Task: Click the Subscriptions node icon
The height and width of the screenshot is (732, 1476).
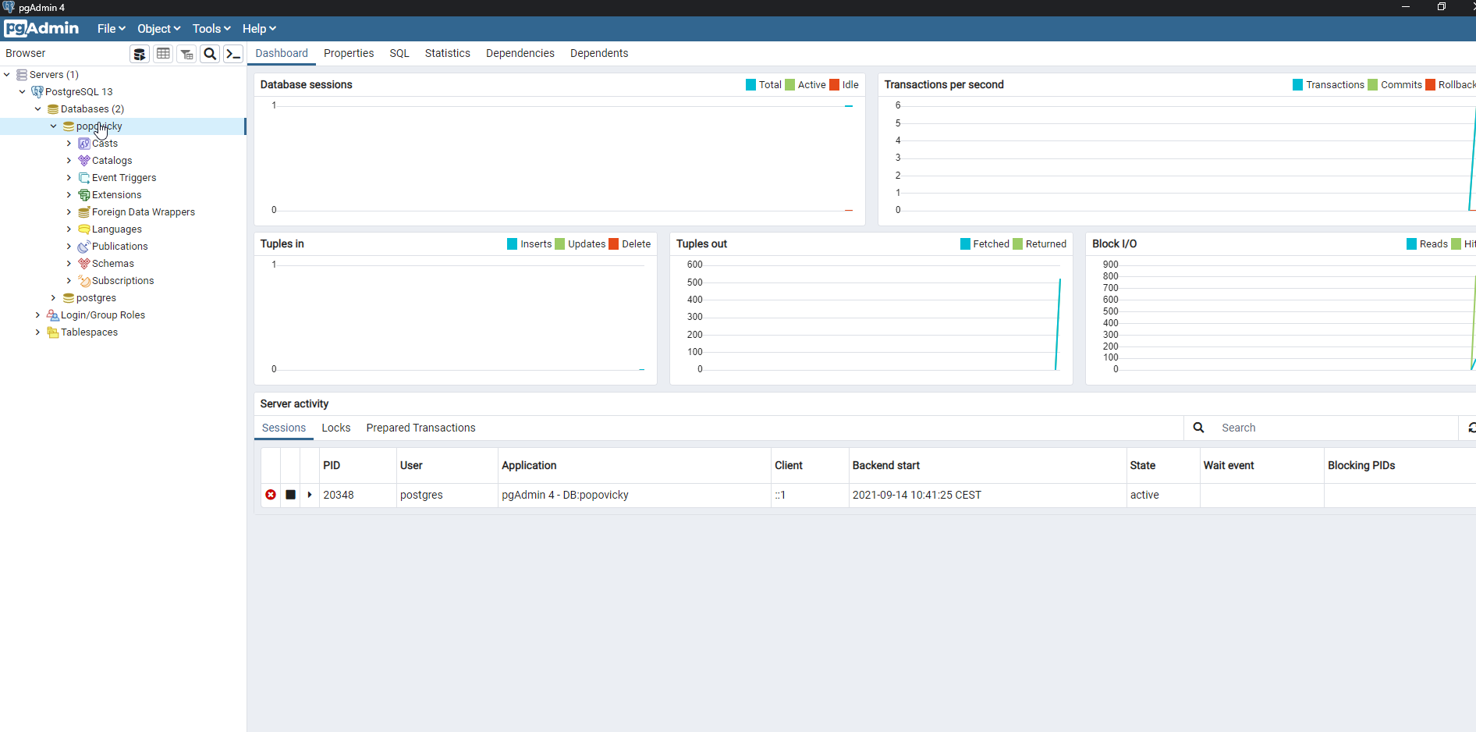Action: 84,281
